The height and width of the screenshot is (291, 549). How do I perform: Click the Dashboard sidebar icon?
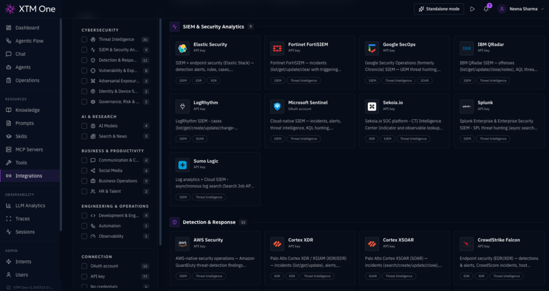point(9,28)
